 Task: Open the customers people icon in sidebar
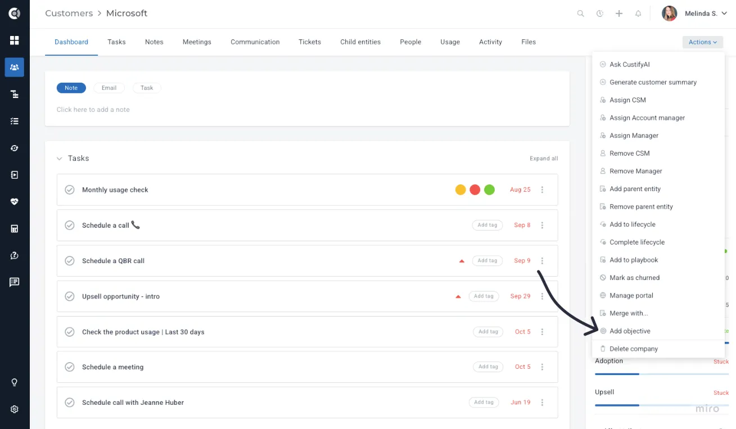click(15, 67)
